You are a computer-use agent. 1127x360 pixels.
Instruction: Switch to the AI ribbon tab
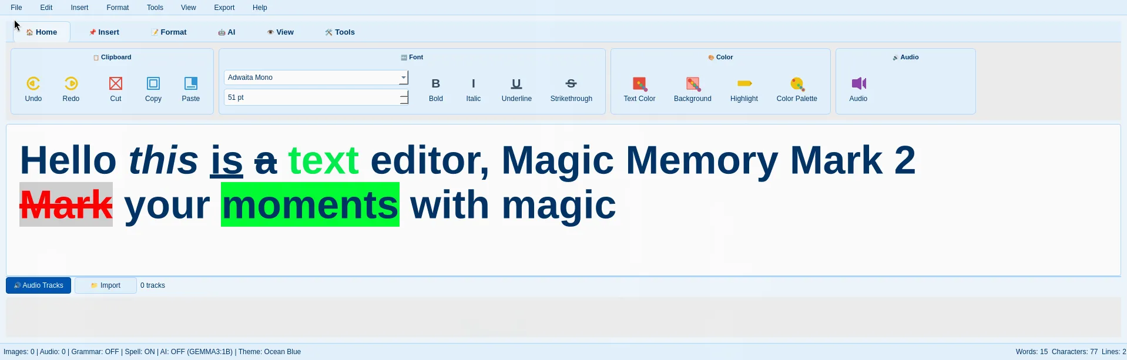pyautogui.click(x=227, y=32)
